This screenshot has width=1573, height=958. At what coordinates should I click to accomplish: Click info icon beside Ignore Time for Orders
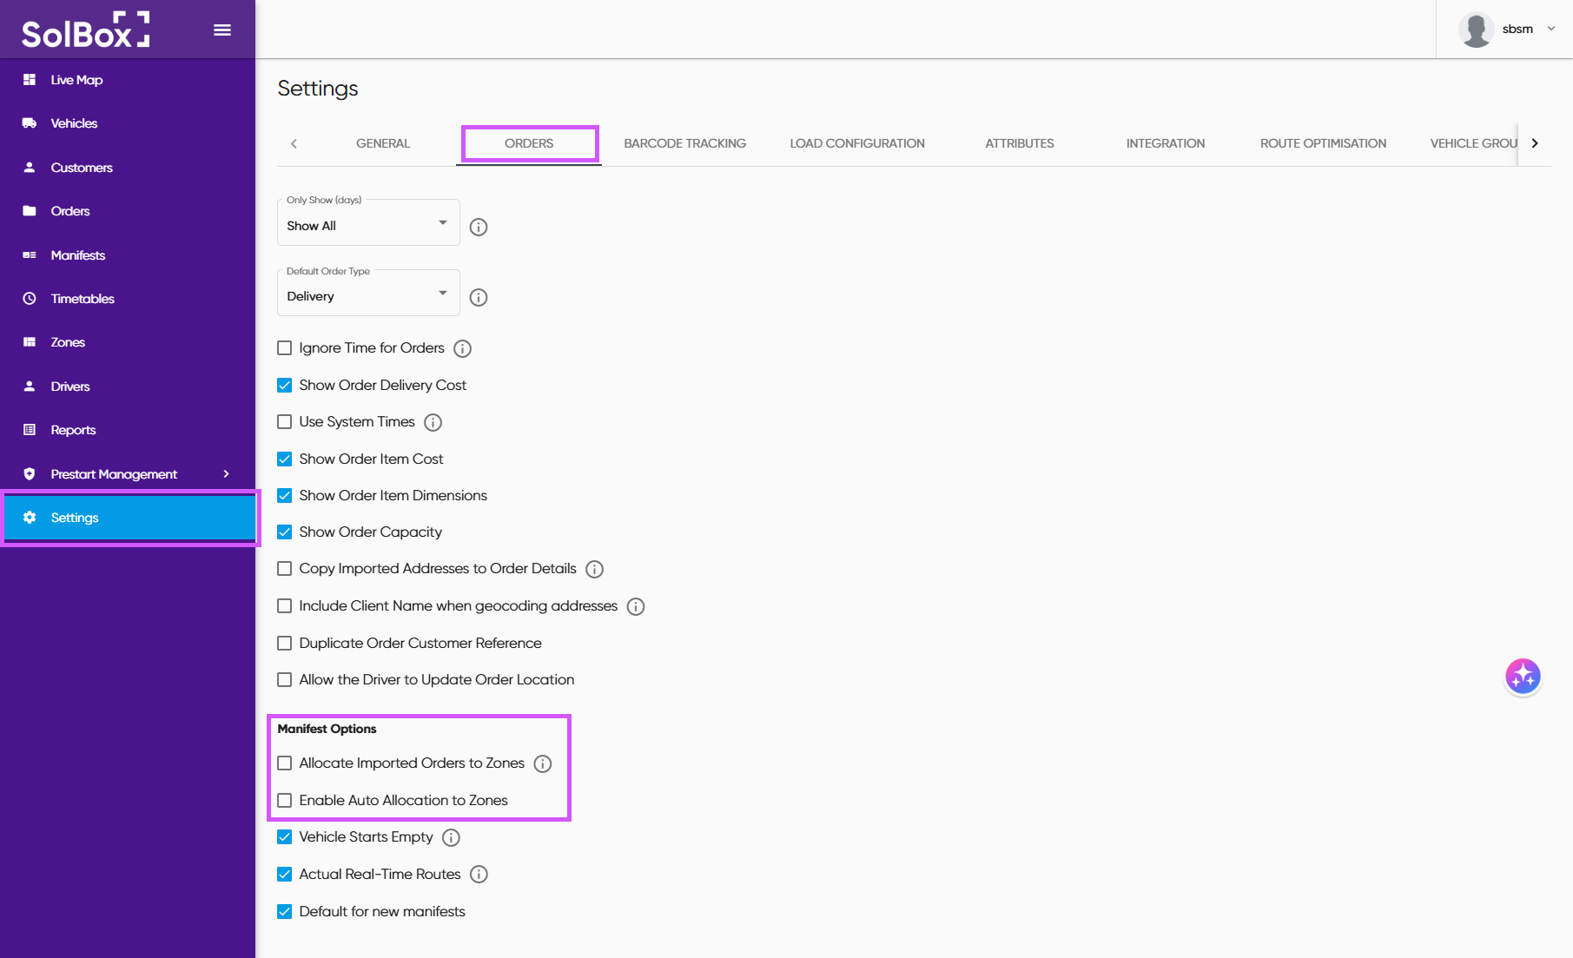tap(463, 349)
